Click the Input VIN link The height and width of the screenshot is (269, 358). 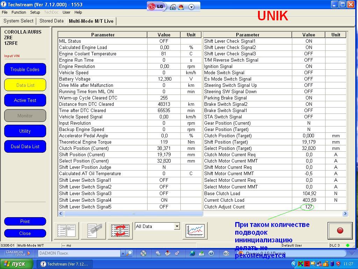click(12, 56)
